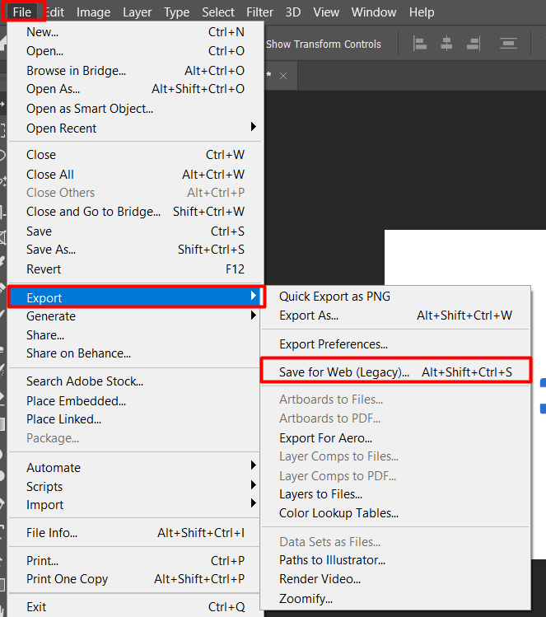This screenshot has width=546, height=617.
Task: Select Place Embedded...
Action: pyautogui.click(x=135, y=400)
